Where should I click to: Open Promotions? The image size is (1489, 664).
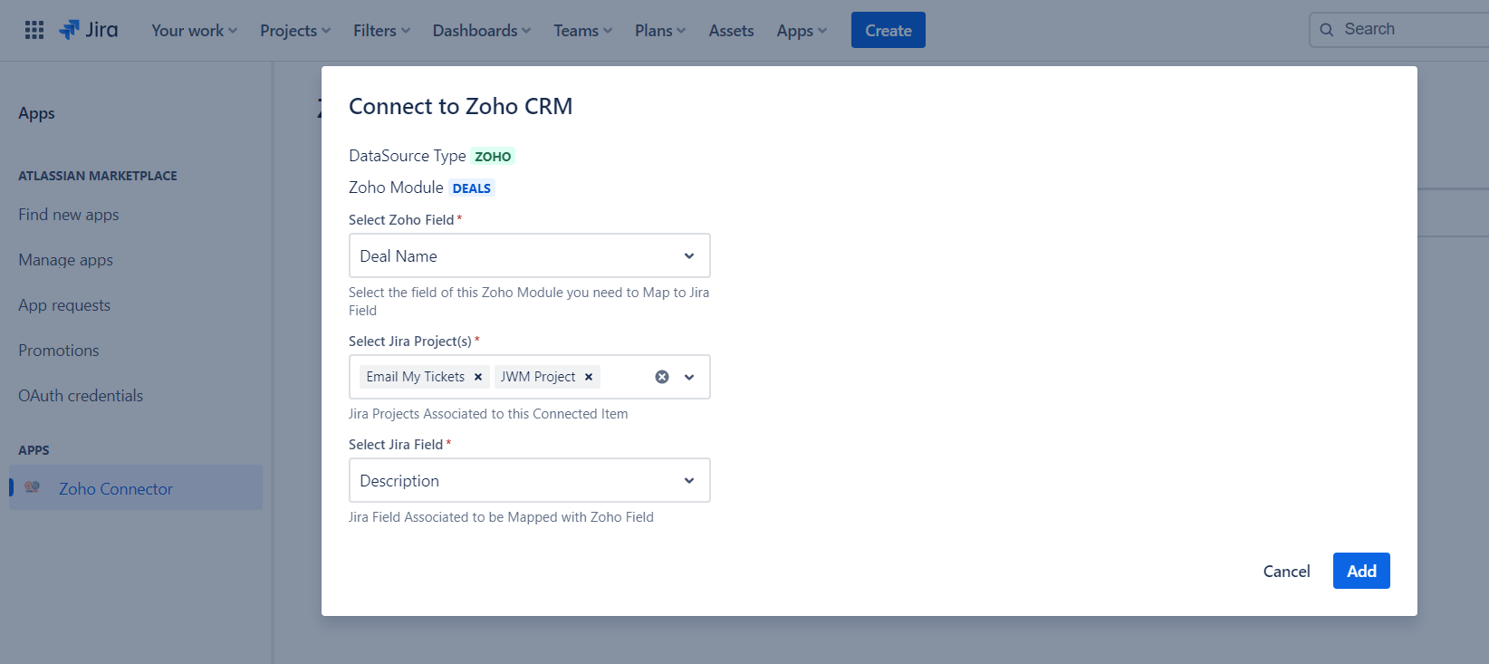click(59, 351)
